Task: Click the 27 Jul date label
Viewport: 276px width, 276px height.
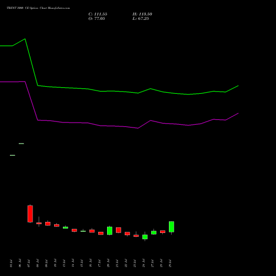Action: coord(152,263)
